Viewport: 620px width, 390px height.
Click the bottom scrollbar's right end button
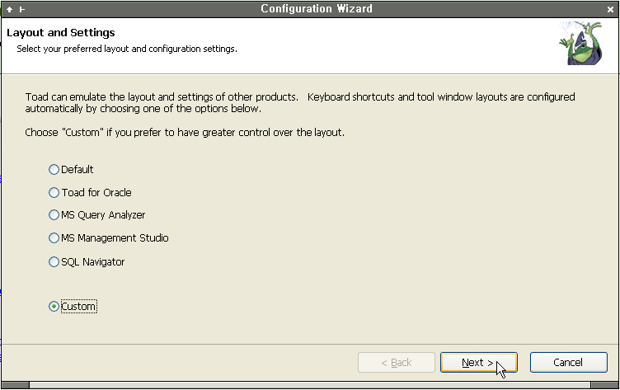tap(604, 385)
